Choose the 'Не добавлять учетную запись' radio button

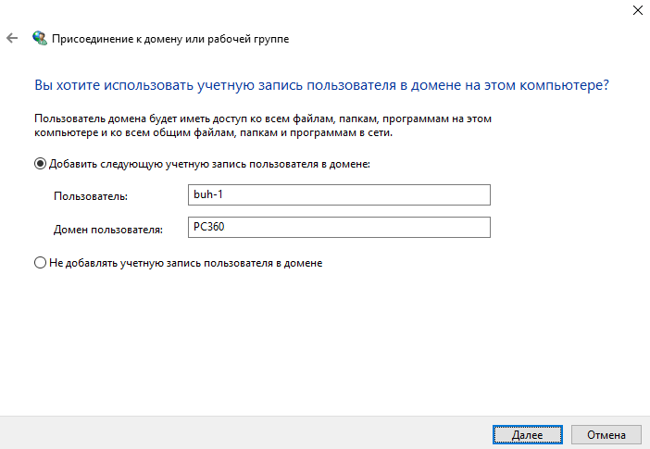40,263
